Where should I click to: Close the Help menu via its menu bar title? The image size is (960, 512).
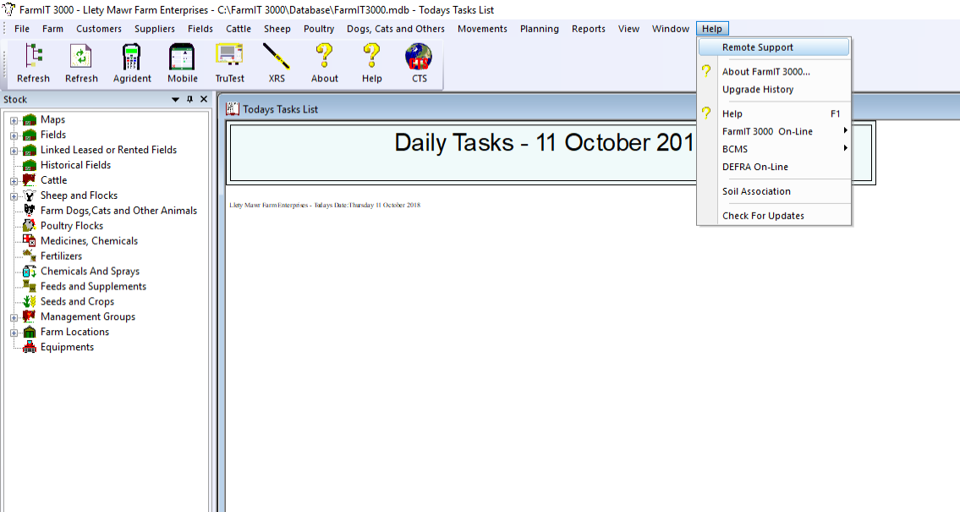pos(712,29)
